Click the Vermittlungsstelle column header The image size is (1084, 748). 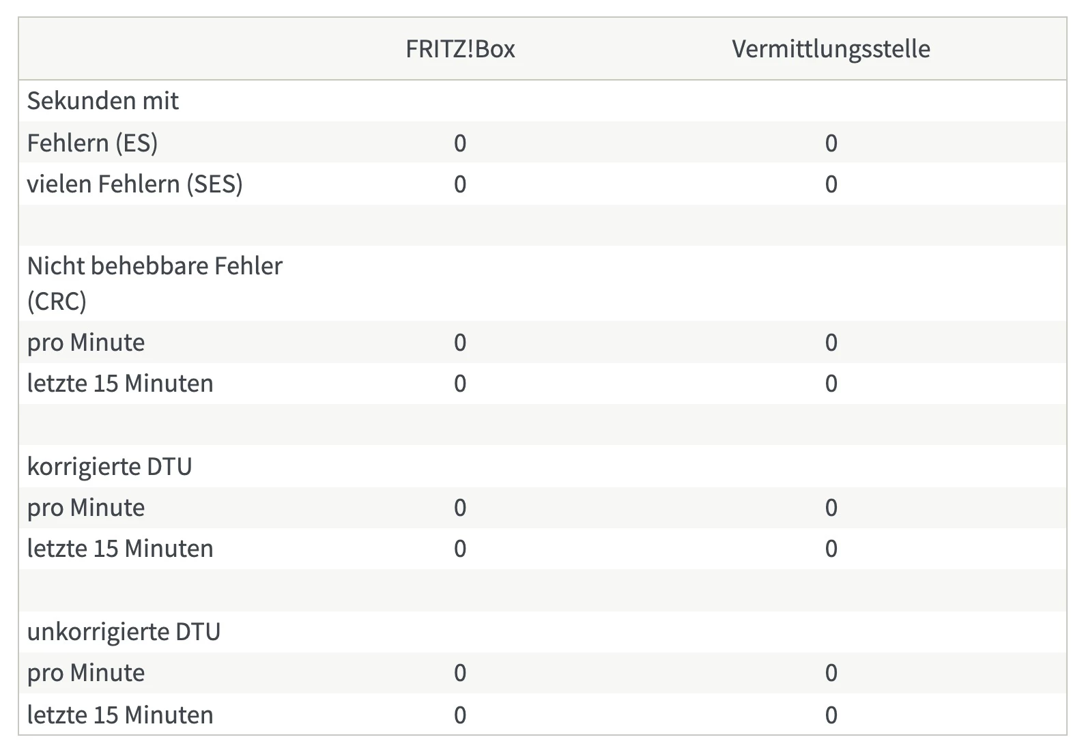[x=831, y=49]
